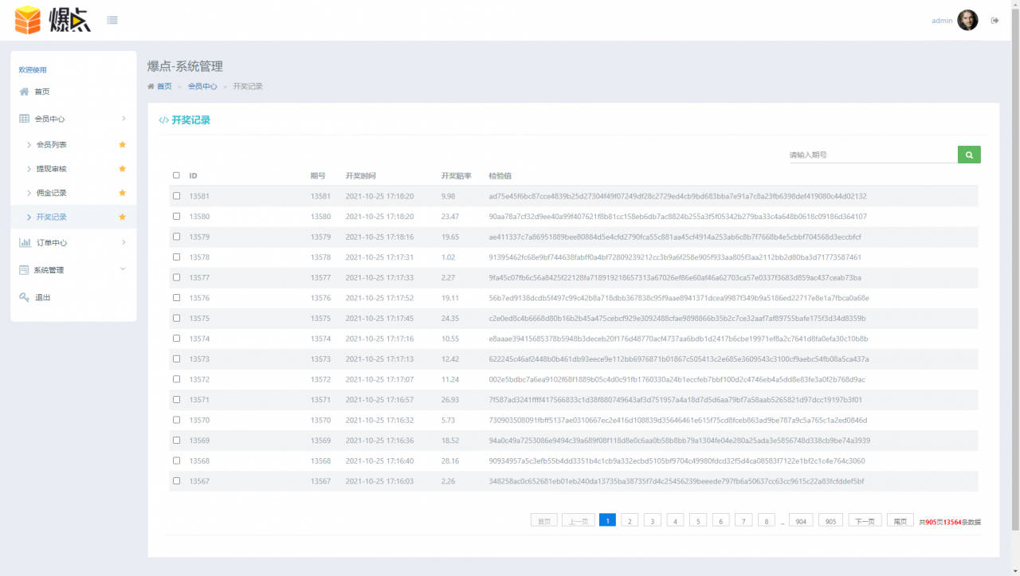This screenshot has height=576, width=1020.
Task: Click the star beside 佣金记录
Action: tap(122, 193)
